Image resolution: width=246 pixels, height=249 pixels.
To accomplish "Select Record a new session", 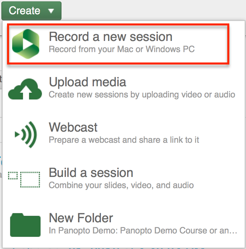I will point(110,37).
